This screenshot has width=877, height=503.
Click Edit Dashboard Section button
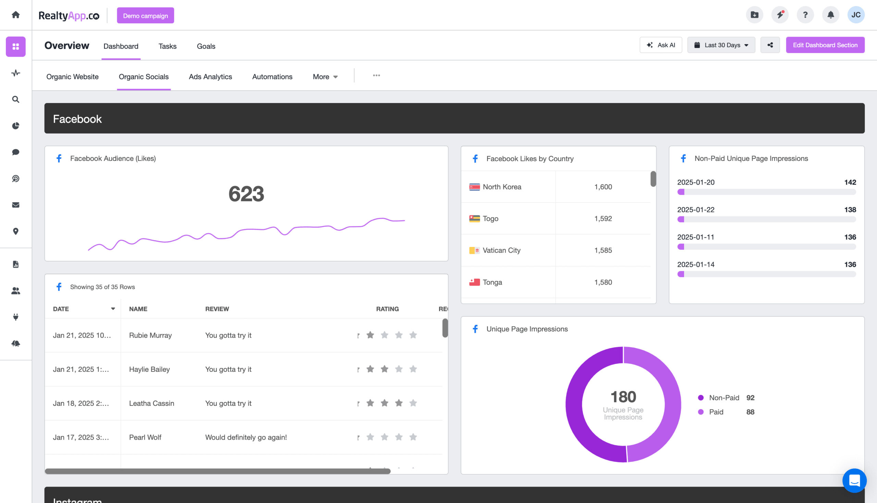(x=825, y=45)
